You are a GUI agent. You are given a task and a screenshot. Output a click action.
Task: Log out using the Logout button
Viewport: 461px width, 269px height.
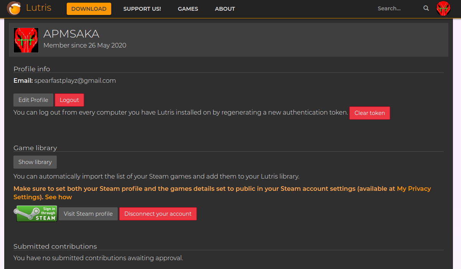click(69, 100)
